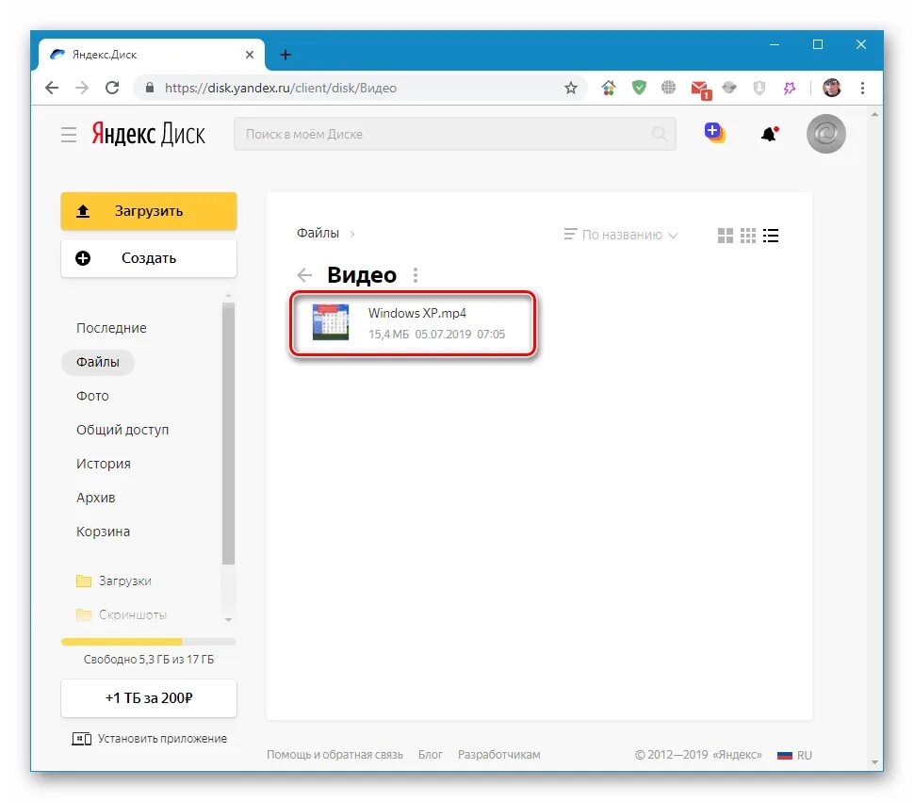Open the Yandex Plus icon
The height and width of the screenshot is (802, 914).
pos(714,133)
